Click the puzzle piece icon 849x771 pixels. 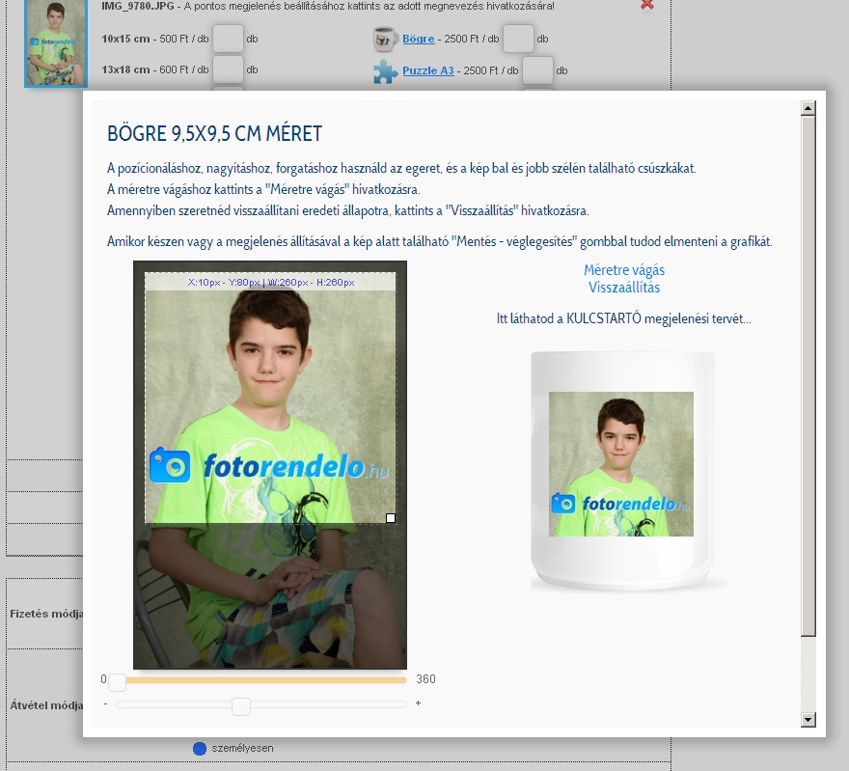pyautogui.click(x=385, y=71)
